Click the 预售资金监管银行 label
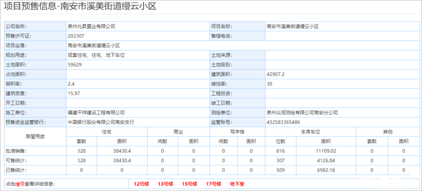This screenshot has width=422, height=191. 26,122
